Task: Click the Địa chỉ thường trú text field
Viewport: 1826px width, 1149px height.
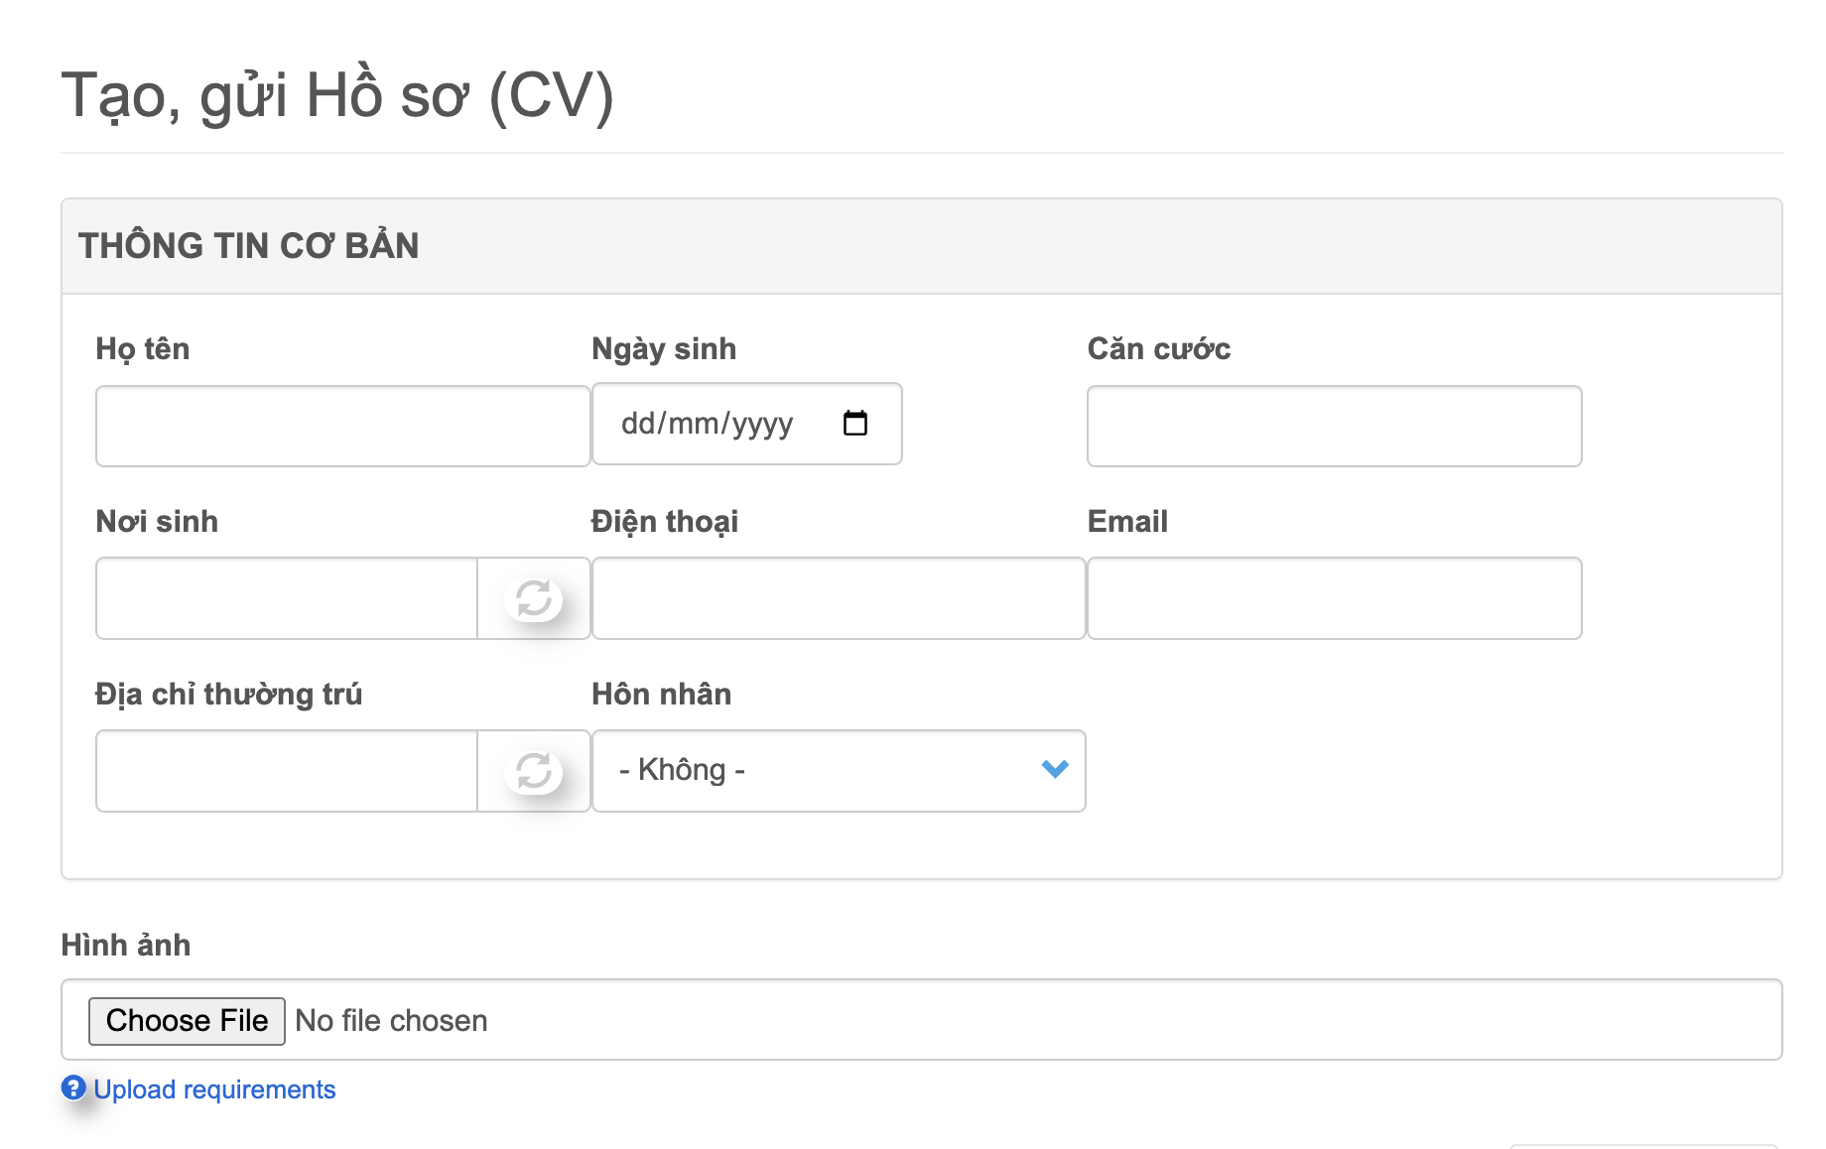Action: tap(287, 772)
